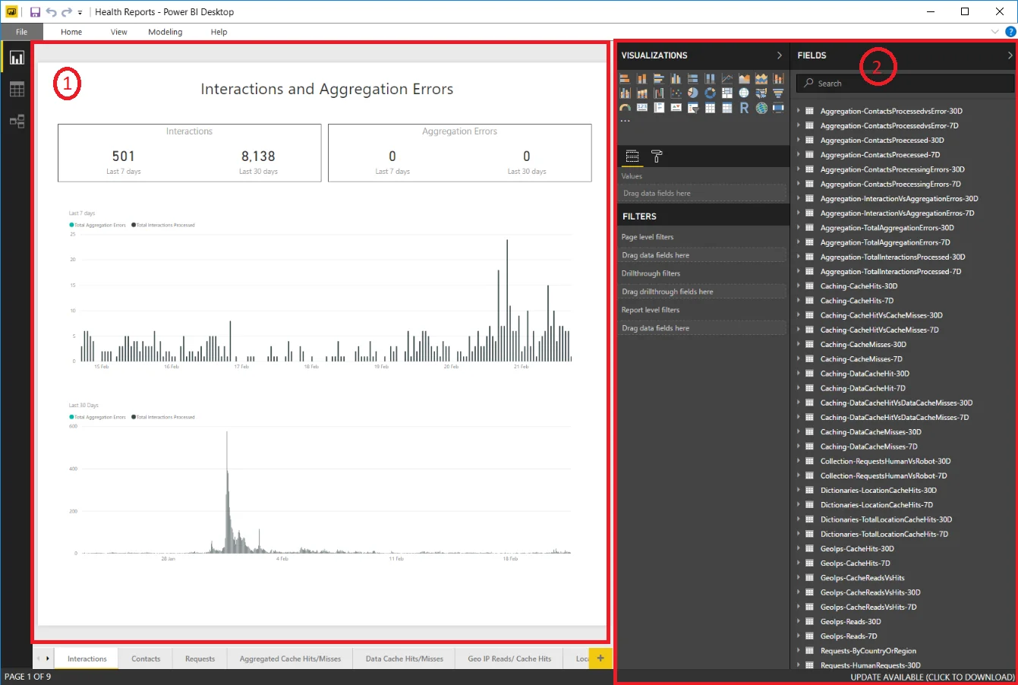Switch to Data view in left sidebar

pyautogui.click(x=17, y=90)
